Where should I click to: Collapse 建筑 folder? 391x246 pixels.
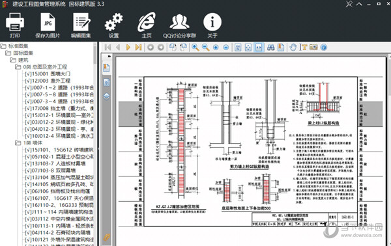coord(13,60)
